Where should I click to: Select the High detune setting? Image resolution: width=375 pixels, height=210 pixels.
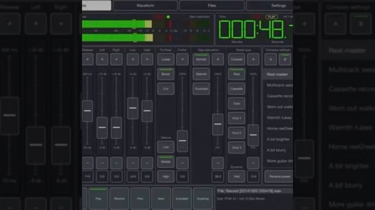[165, 176]
